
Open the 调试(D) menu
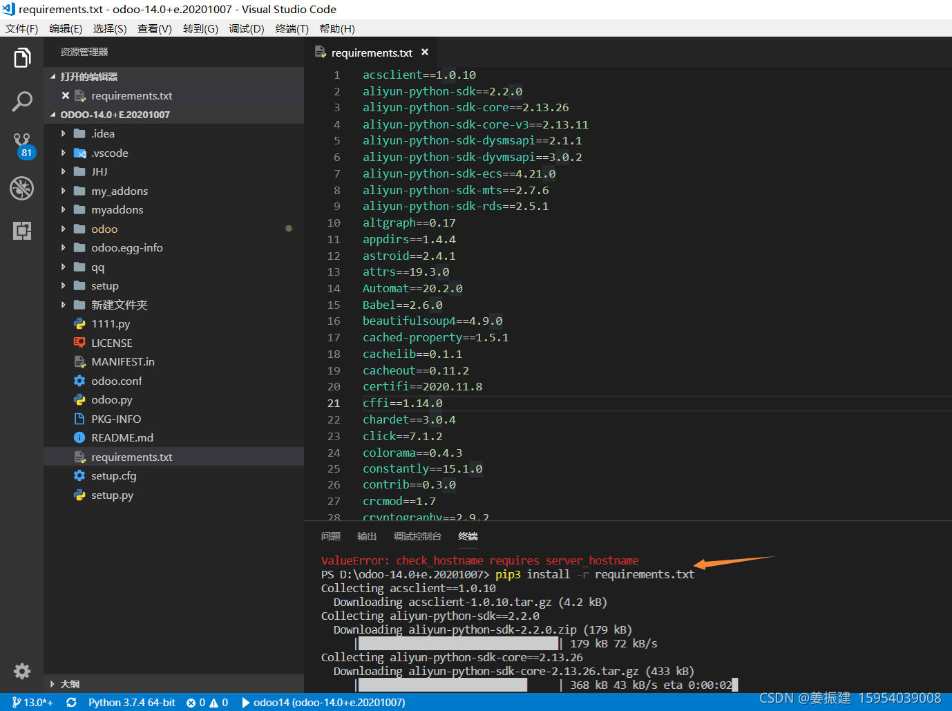pos(247,28)
